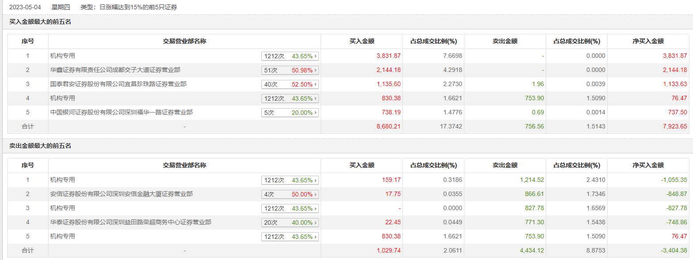
Task: Select the 卖出金额最大的前五名 section header
Action: pyautogui.click(x=40, y=146)
